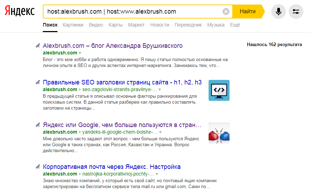Click snippet starting 'В предыдущей статье я описывал'
Viewport: 311px width, 194px height.
120,102
